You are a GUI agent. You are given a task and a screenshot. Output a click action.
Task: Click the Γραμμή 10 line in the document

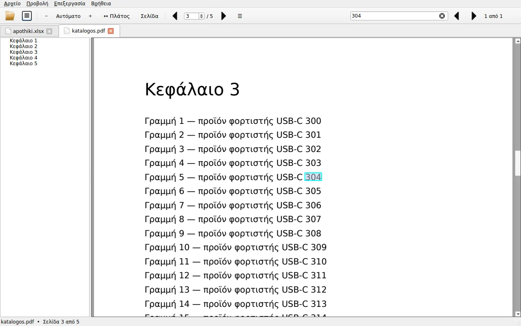(x=236, y=247)
